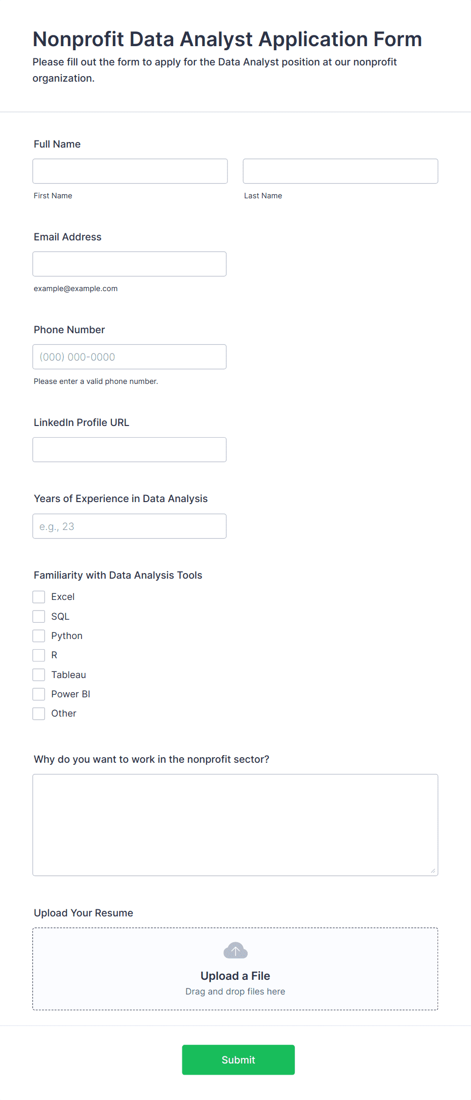Focus the Years of Experience field
471x1100 pixels.
pyautogui.click(x=130, y=526)
